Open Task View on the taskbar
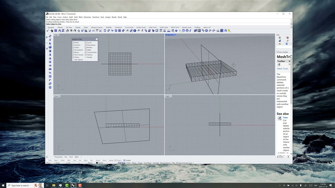The image size is (335, 188). pos(47,185)
